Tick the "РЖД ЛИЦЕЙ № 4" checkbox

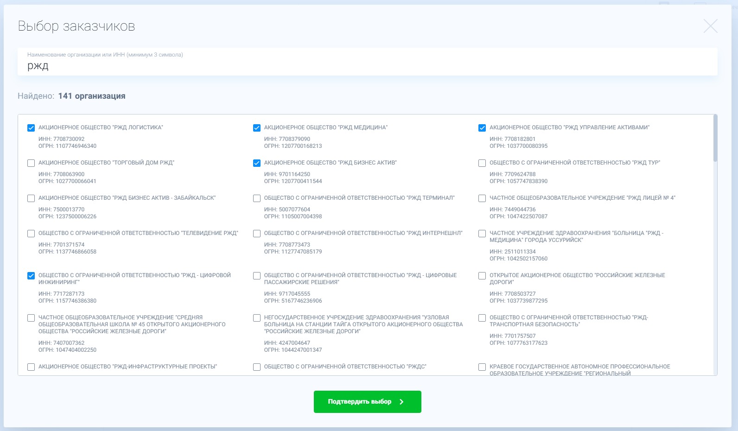pos(482,198)
